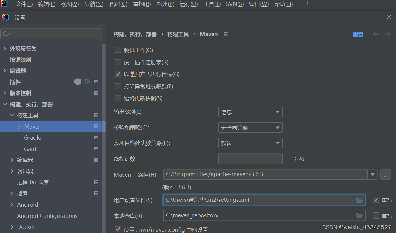Click the icon beside the Maven breadcrumb title

point(226,34)
